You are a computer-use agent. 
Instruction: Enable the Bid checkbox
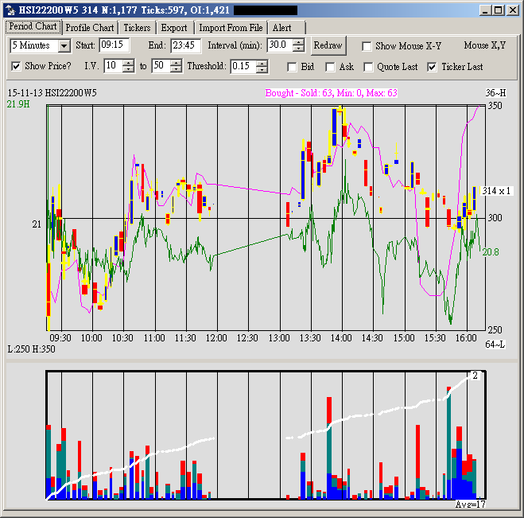(292, 67)
